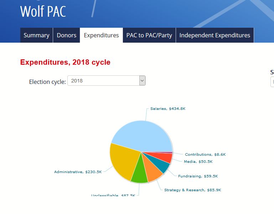Click the label "Fundraising, $59.5K"

click(x=198, y=176)
